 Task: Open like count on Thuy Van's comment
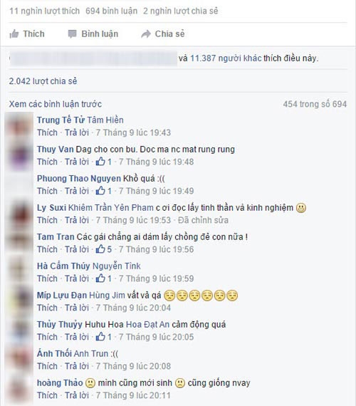(103, 162)
